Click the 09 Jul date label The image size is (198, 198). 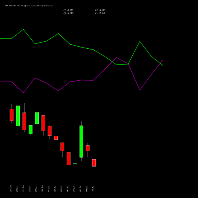coord(87,189)
